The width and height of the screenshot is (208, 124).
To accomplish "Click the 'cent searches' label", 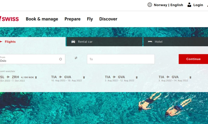I will [x=8, y=71].
